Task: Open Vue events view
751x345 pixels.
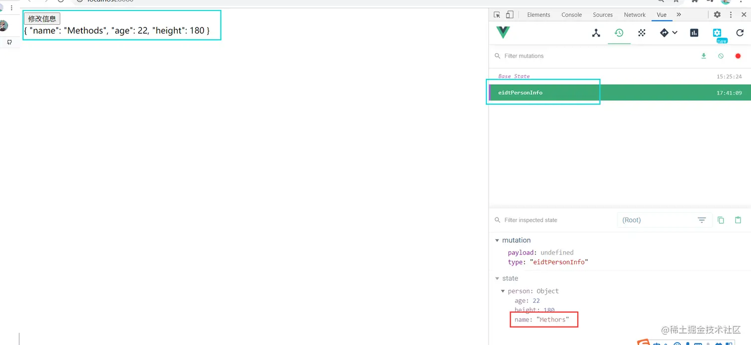Action: [642, 33]
